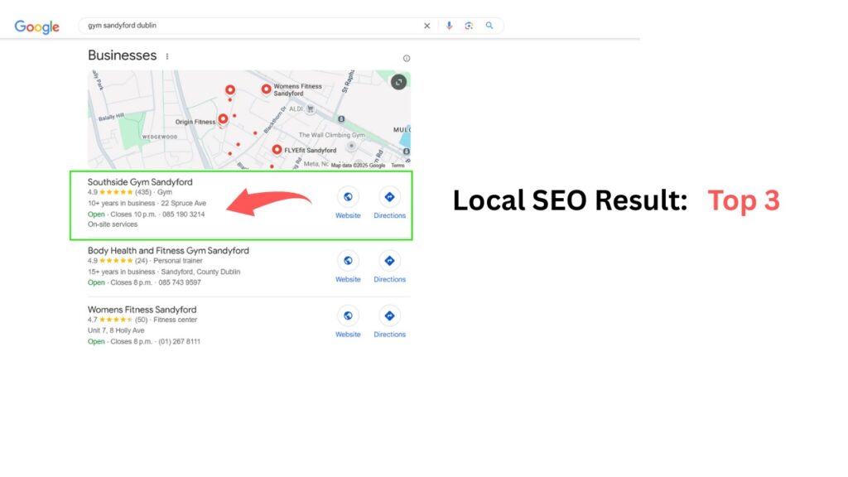This screenshot has width=848, height=477.
Task: Click the blue search magnifier icon
Action: pyautogui.click(x=489, y=26)
